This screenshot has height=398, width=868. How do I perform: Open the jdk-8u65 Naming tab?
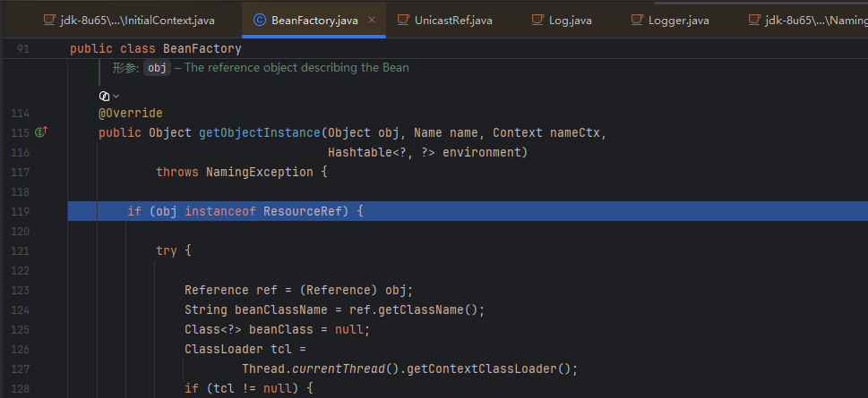coord(808,21)
